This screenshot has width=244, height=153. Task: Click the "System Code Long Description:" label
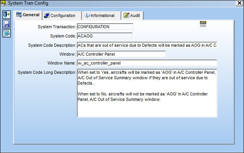click(47, 73)
